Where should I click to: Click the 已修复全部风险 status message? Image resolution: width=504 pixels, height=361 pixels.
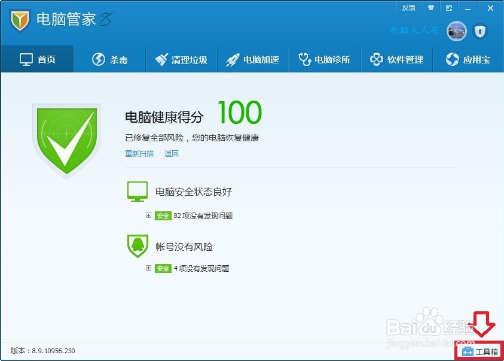tap(192, 138)
